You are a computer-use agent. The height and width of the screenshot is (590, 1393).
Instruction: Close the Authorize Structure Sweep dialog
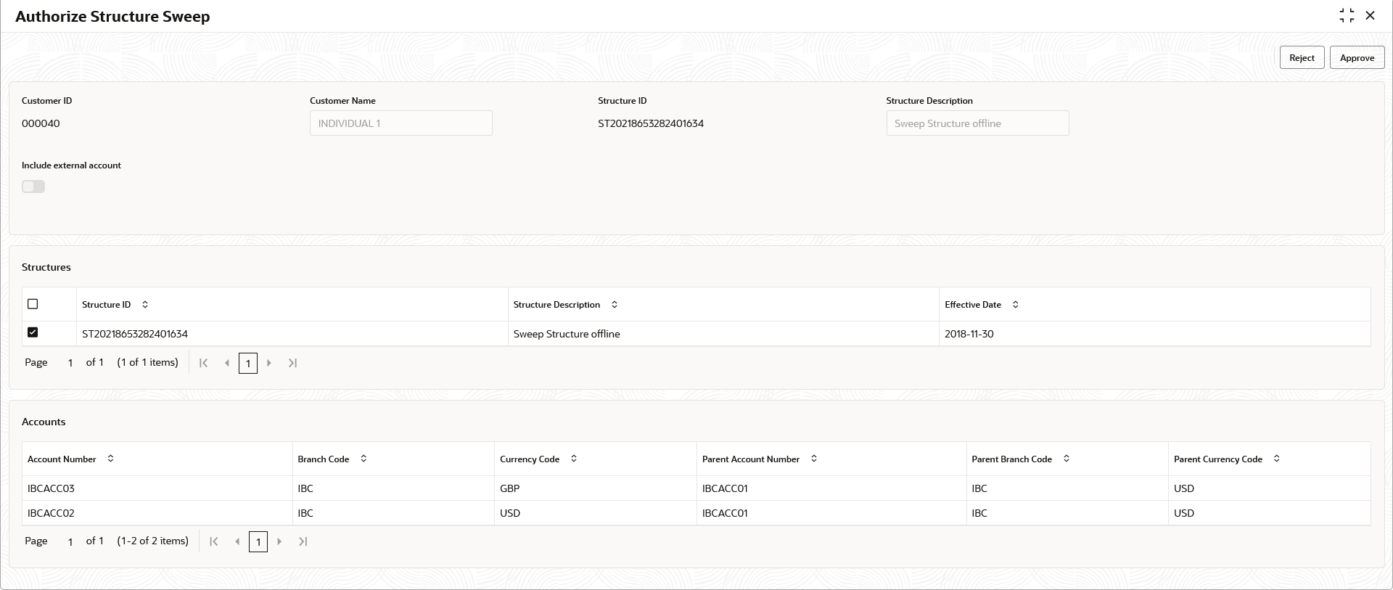click(x=1370, y=15)
